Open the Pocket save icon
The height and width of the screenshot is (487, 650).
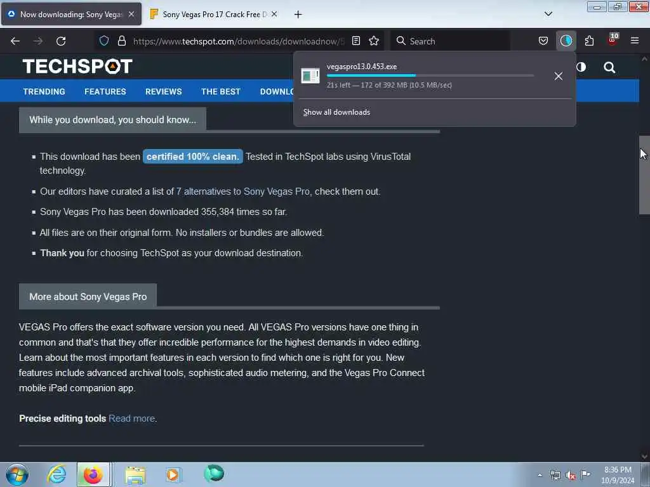click(543, 41)
